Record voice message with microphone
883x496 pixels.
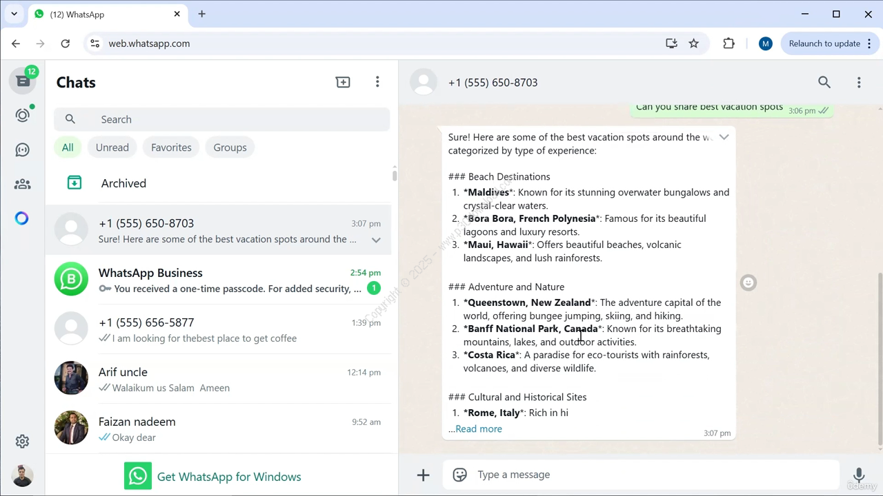(x=859, y=475)
